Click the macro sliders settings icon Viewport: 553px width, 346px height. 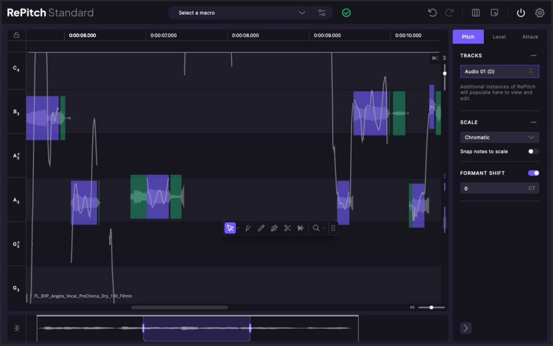point(322,13)
